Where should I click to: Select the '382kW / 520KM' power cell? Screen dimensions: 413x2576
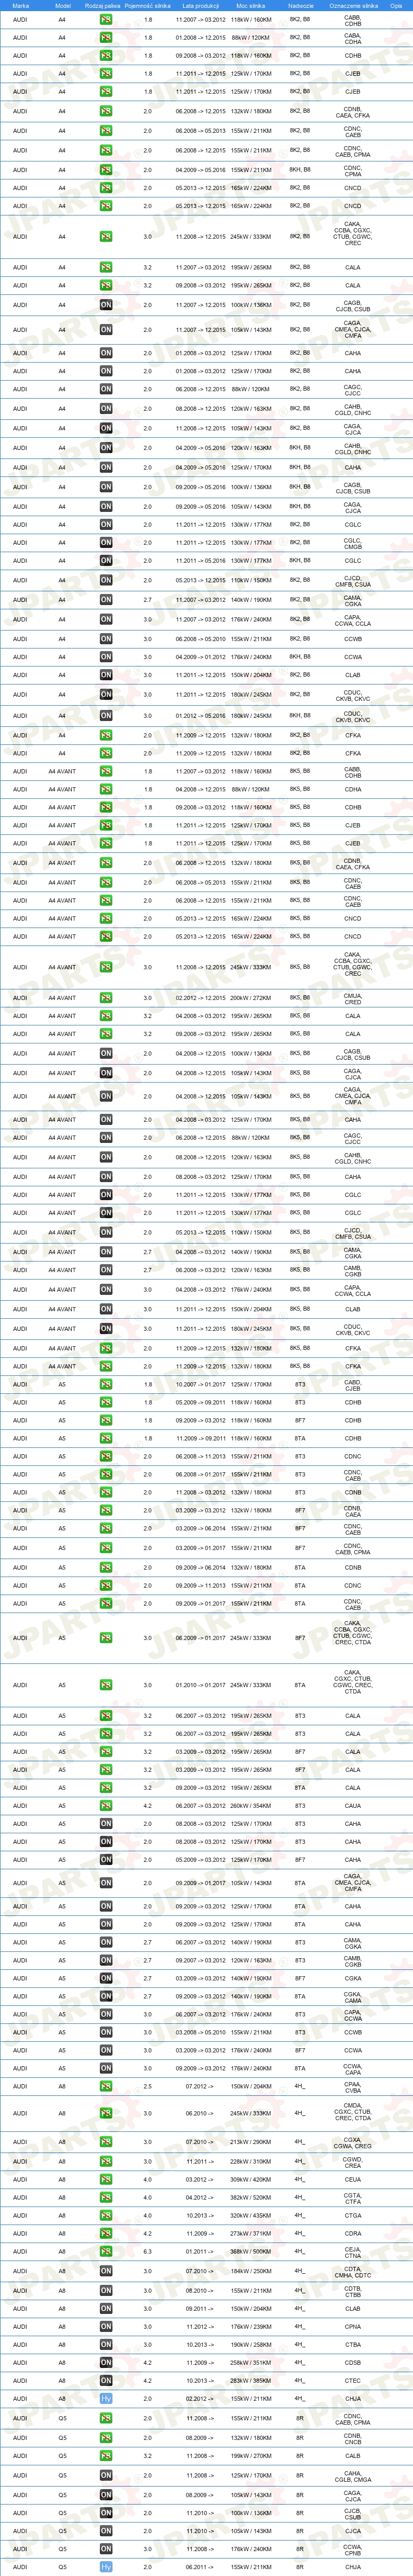250,2197
